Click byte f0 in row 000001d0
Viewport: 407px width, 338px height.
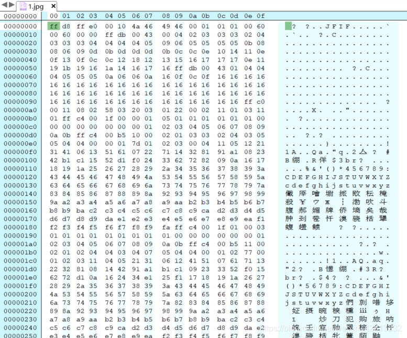(248, 269)
